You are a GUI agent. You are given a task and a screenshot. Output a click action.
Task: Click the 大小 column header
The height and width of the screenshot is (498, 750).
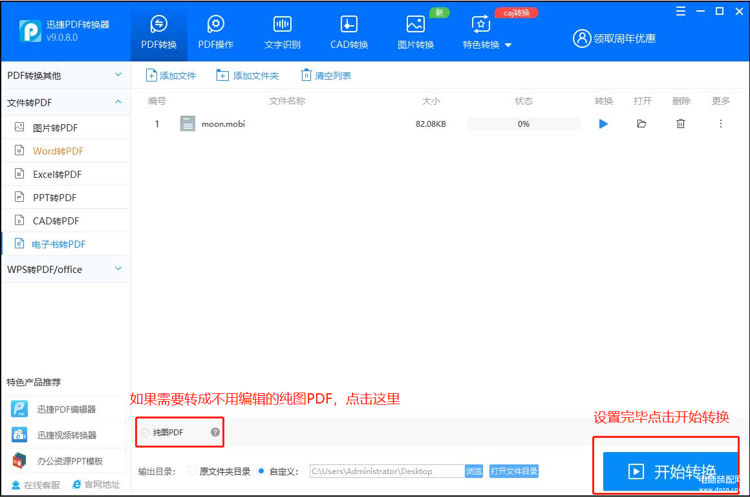(431, 101)
